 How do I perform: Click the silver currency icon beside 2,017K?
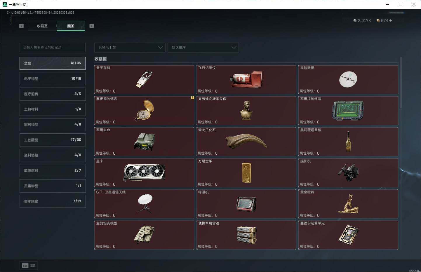pos(355,20)
